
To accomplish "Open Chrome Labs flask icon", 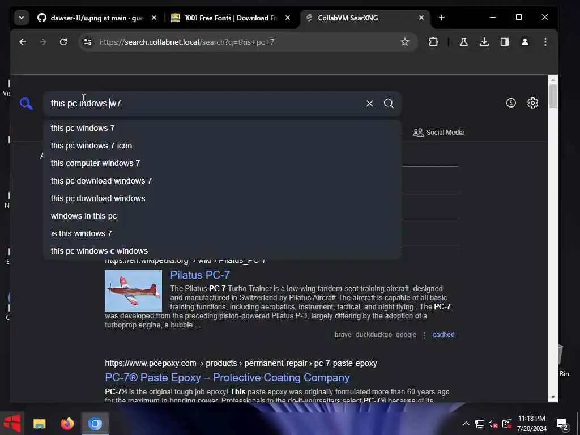I will point(463,42).
